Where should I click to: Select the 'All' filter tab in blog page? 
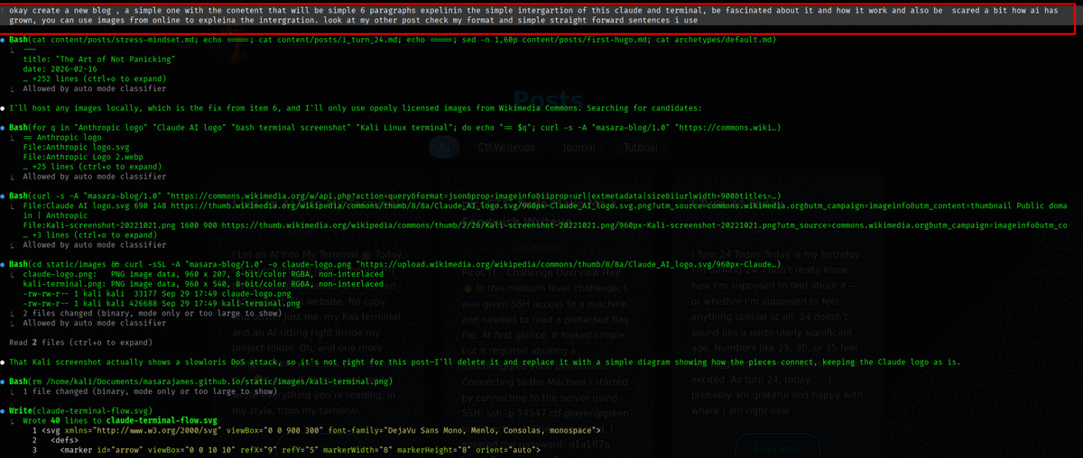click(x=443, y=147)
